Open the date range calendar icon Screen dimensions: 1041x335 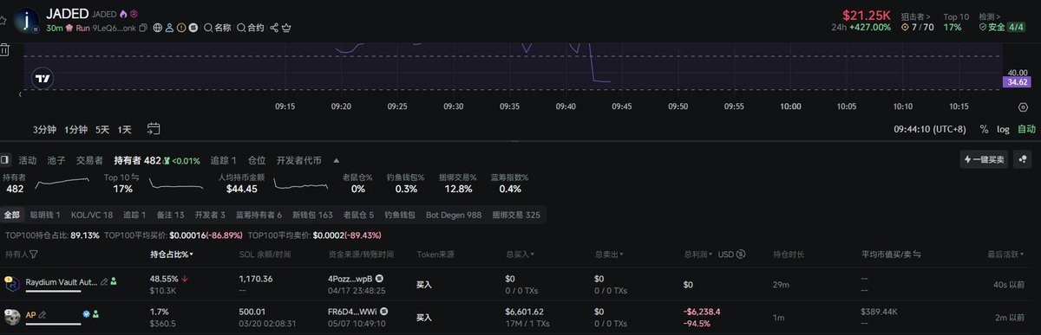(154, 129)
